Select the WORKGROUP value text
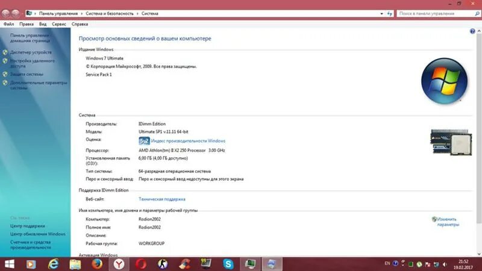This screenshot has width=482, height=271. [x=152, y=243]
